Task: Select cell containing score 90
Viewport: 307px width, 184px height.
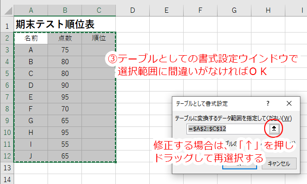Action: [65, 85]
